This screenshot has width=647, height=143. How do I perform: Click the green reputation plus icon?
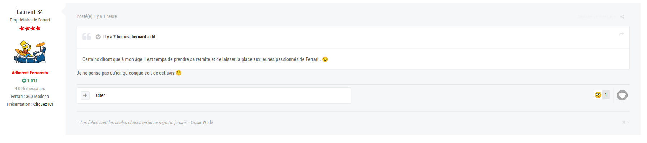pos(24,81)
